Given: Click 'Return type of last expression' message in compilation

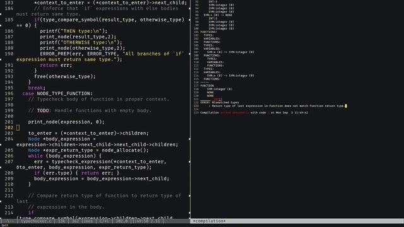Looking at the screenshot, I should (x=278, y=106).
